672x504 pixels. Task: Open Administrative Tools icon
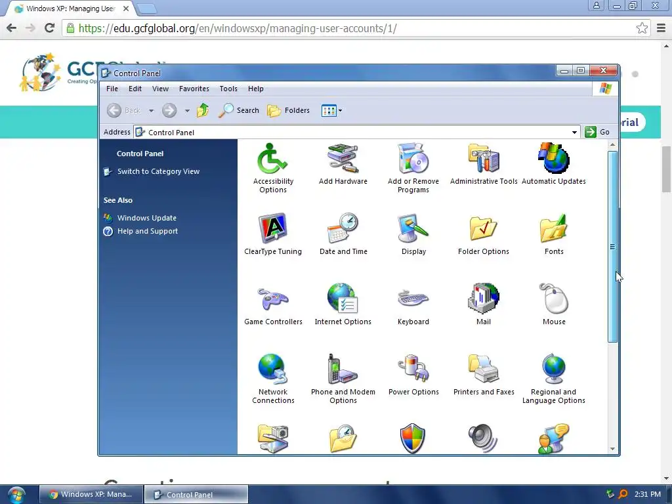point(484,163)
